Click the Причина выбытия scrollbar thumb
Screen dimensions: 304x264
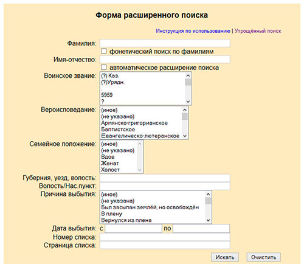(209, 201)
